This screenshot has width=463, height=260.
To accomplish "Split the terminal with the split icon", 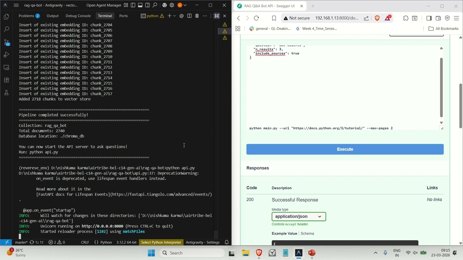I will pyautogui.click(x=189, y=16).
